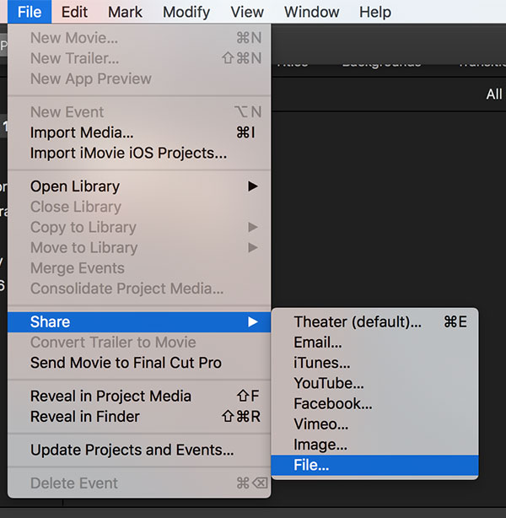506x518 pixels.
Task: Select Import iMovie iOS Projects
Action: pyautogui.click(x=128, y=153)
